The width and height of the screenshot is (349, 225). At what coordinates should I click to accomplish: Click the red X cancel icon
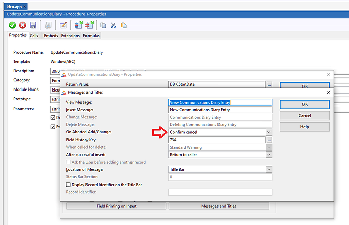click(22, 25)
